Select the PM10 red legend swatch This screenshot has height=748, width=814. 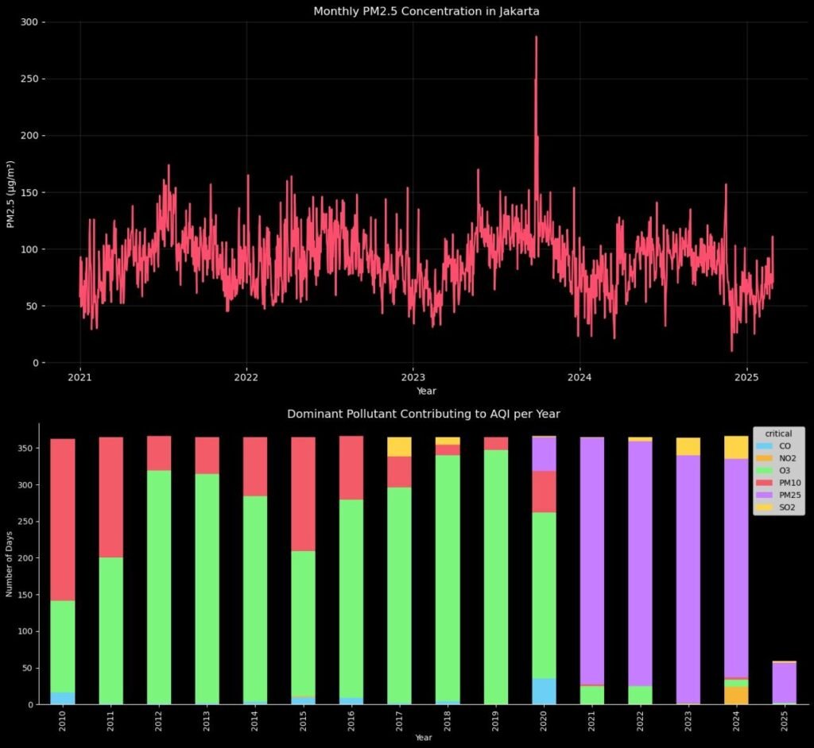pyautogui.click(x=765, y=483)
